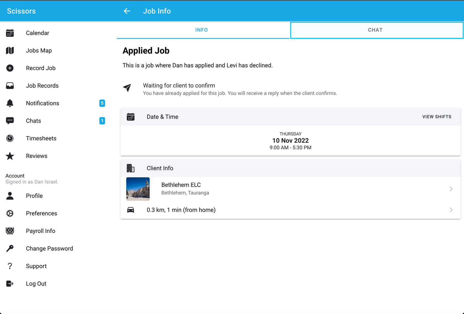The image size is (464, 314).
Task: Click the Bethlehem ELC photo thumbnail
Action: coord(138,189)
